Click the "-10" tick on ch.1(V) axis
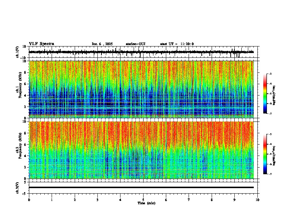Viewport: 290px width, 224px height. pos(24,58)
